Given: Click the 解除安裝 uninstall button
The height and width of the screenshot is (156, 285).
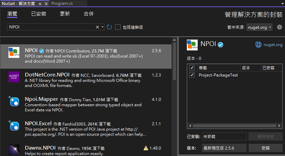Looking at the screenshot, I should [266, 136].
